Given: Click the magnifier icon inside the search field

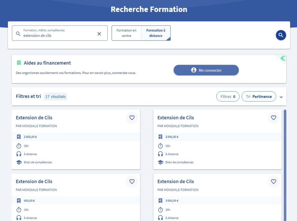Looking at the screenshot, I should (18, 34).
